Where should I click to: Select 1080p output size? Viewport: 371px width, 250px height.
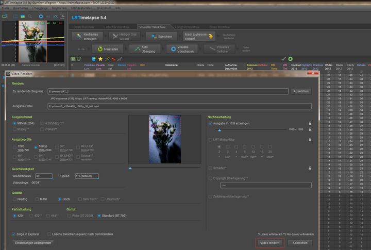click(36, 147)
